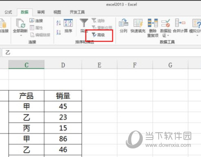Open the Advanced filter dialog
Screen dimensions: 201x157
[98, 35]
